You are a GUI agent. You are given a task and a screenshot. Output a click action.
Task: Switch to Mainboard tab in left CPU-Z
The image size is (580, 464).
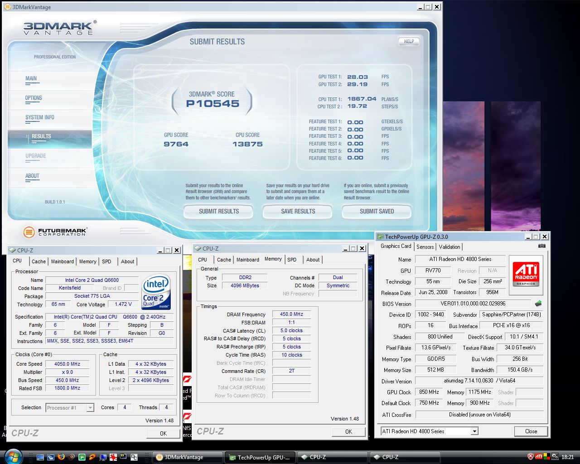point(63,261)
